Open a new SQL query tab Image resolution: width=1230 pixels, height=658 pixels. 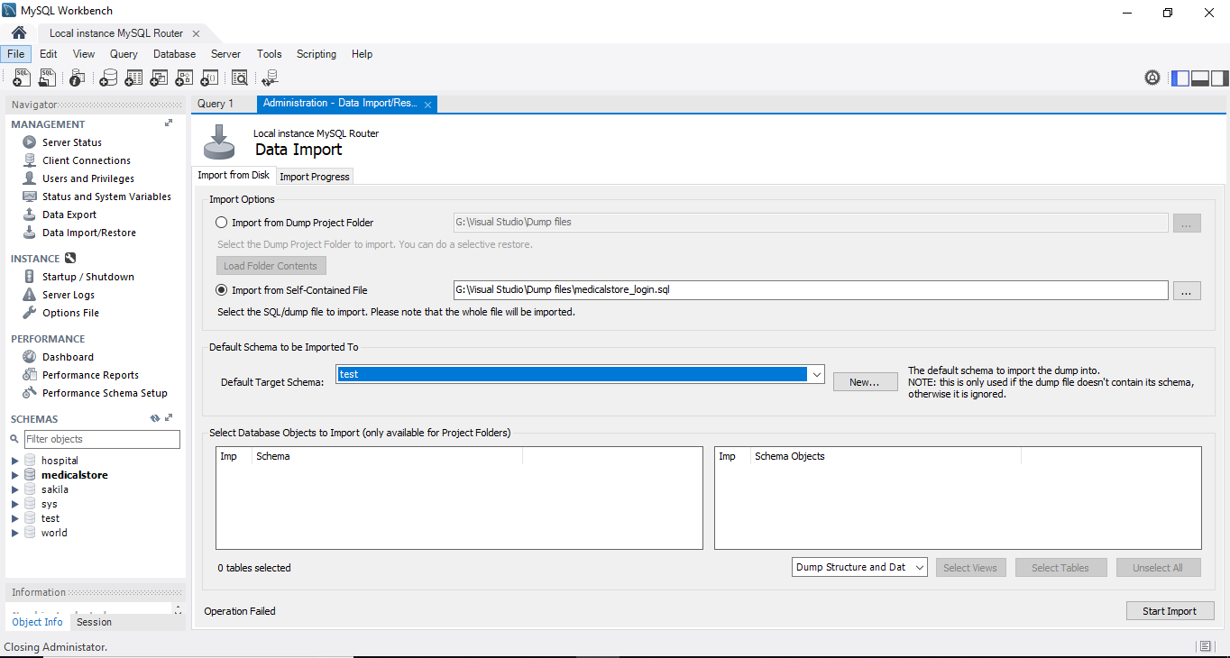tap(21, 78)
